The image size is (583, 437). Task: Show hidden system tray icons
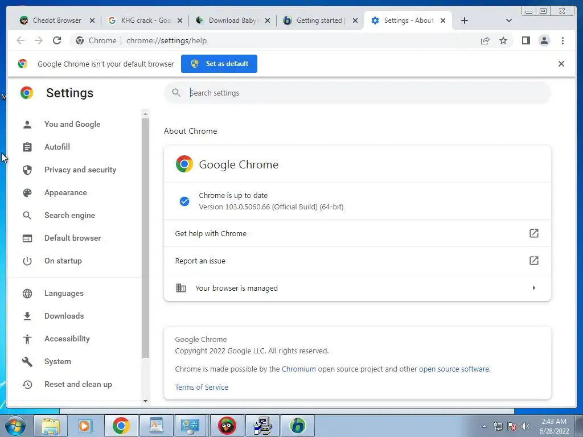point(484,426)
